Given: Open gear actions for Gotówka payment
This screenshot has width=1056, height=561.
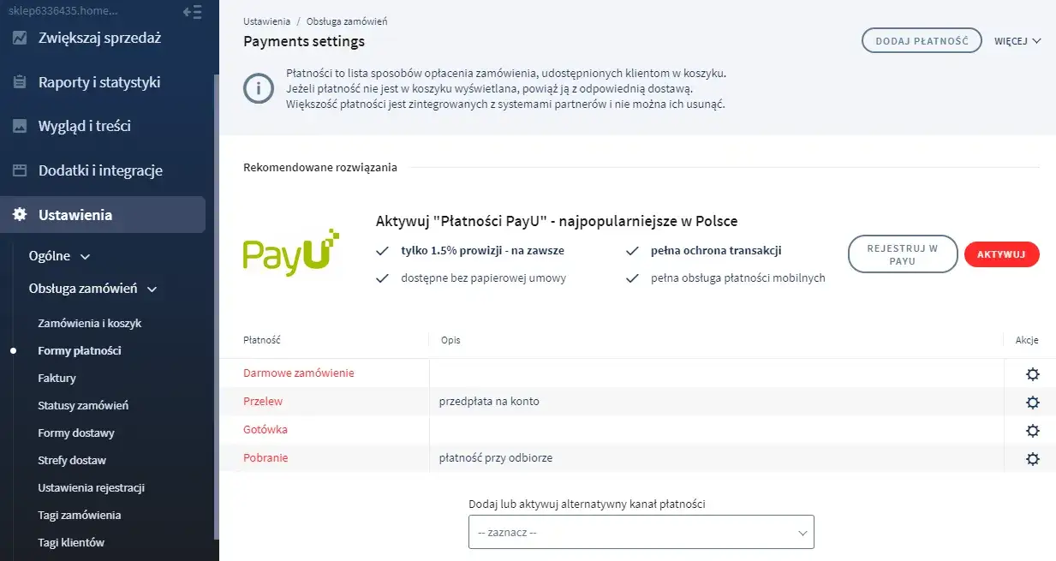Looking at the screenshot, I should [1032, 431].
